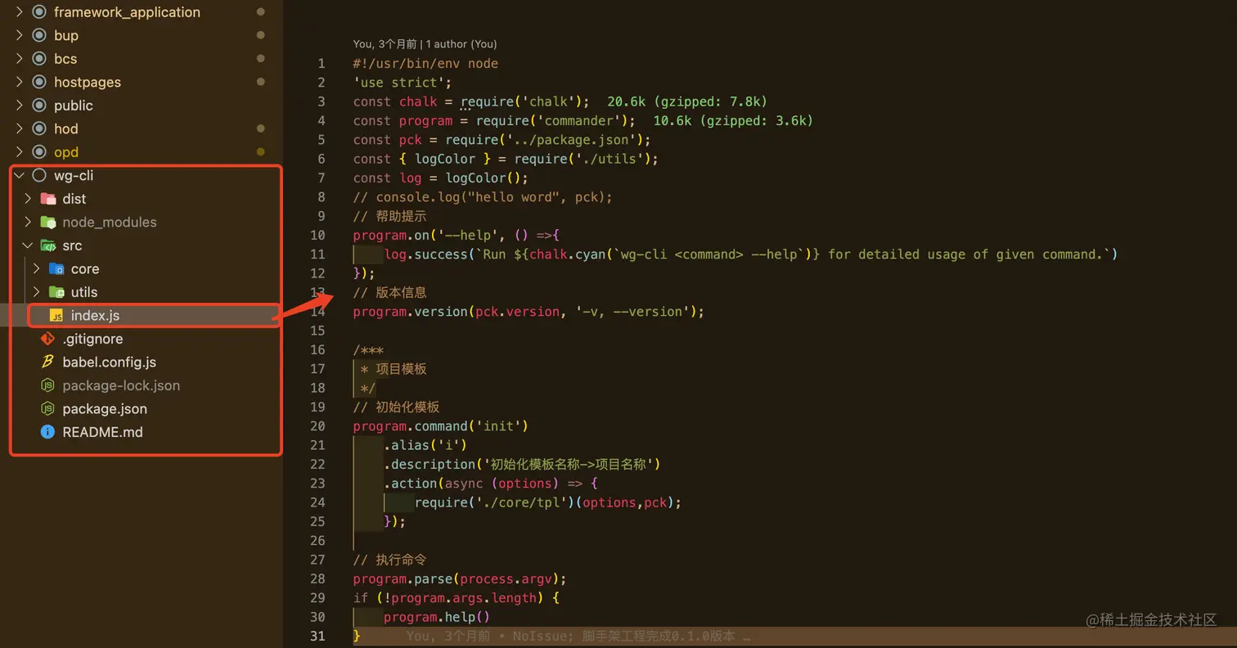Click the wg-cli empty circle icon
Screen dimensions: 1237x648
click(x=38, y=175)
